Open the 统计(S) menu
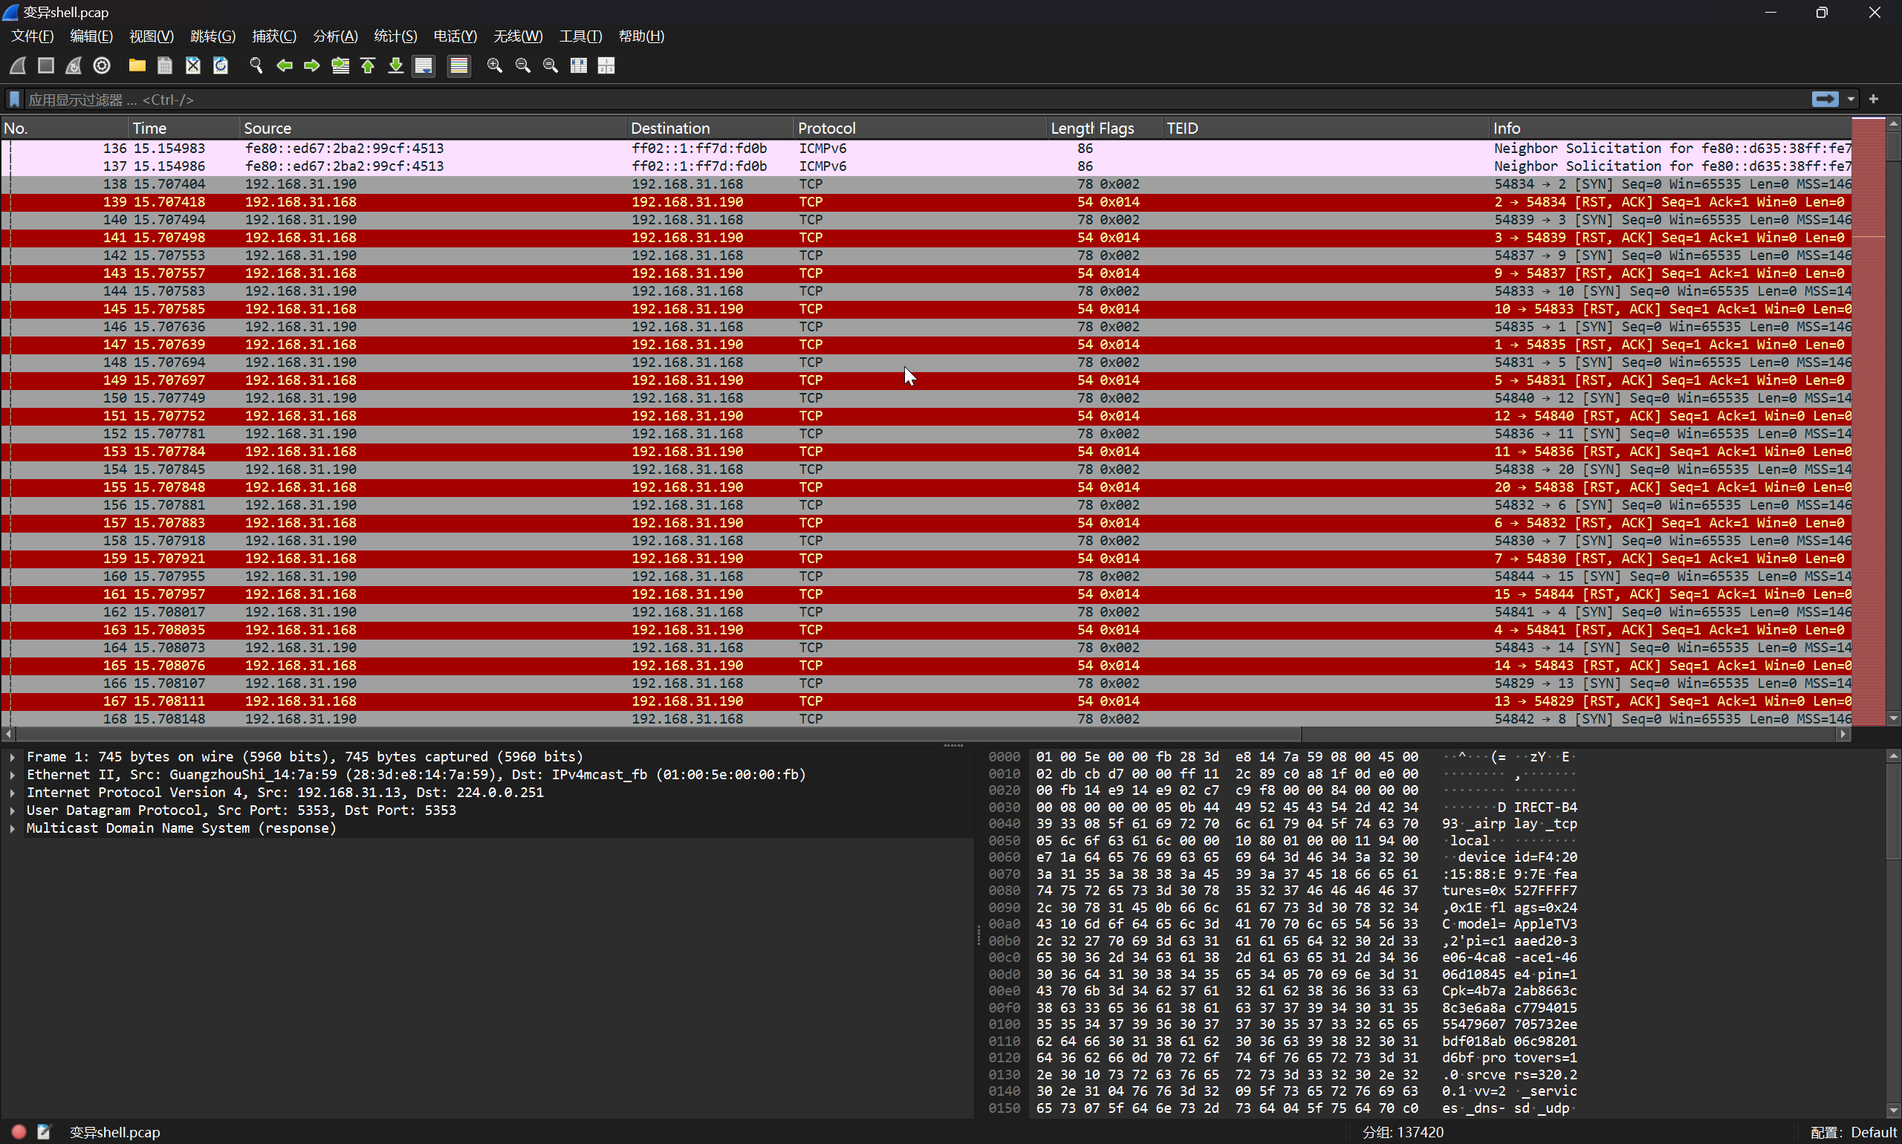The height and width of the screenshot is (1144, 1902). pyautogui.click(x=395, y=36)
